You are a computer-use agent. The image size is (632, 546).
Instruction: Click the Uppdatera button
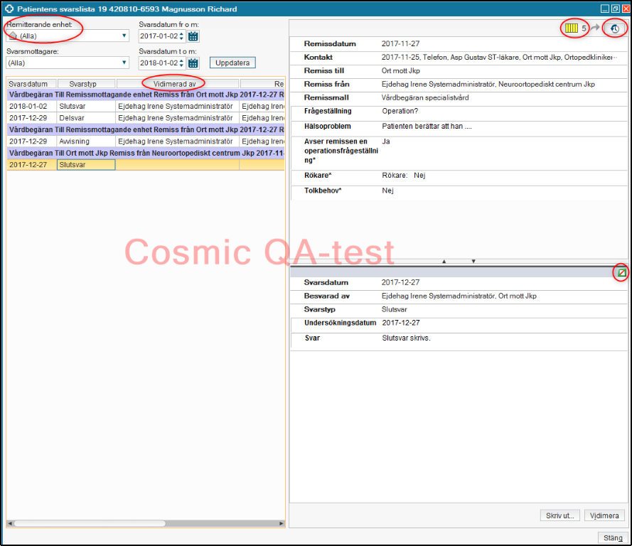coord(232,63)
